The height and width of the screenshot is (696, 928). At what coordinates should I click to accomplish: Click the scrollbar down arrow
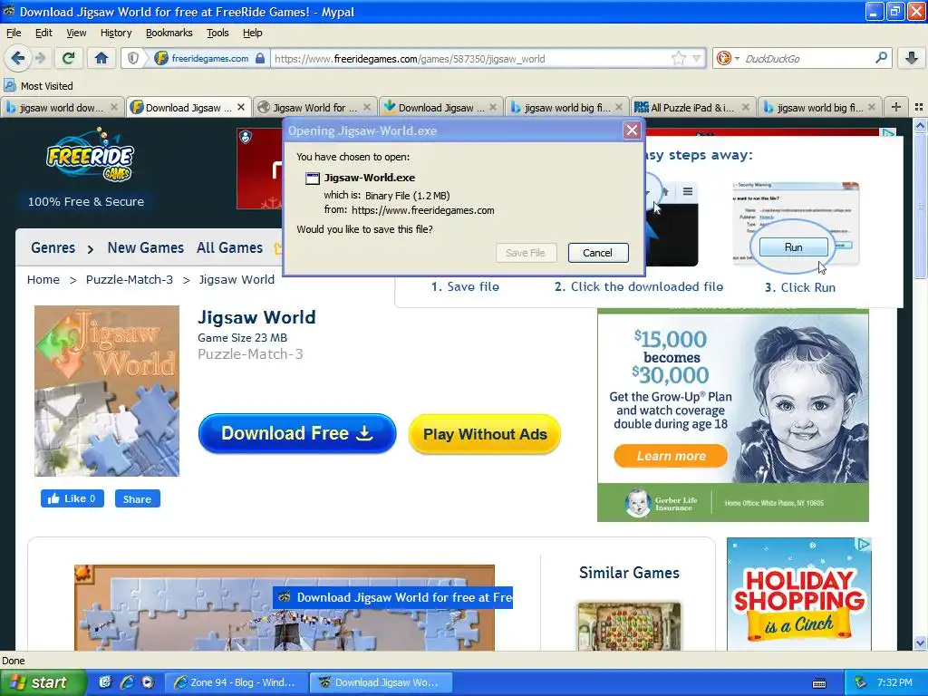click(x=920, y=643)
